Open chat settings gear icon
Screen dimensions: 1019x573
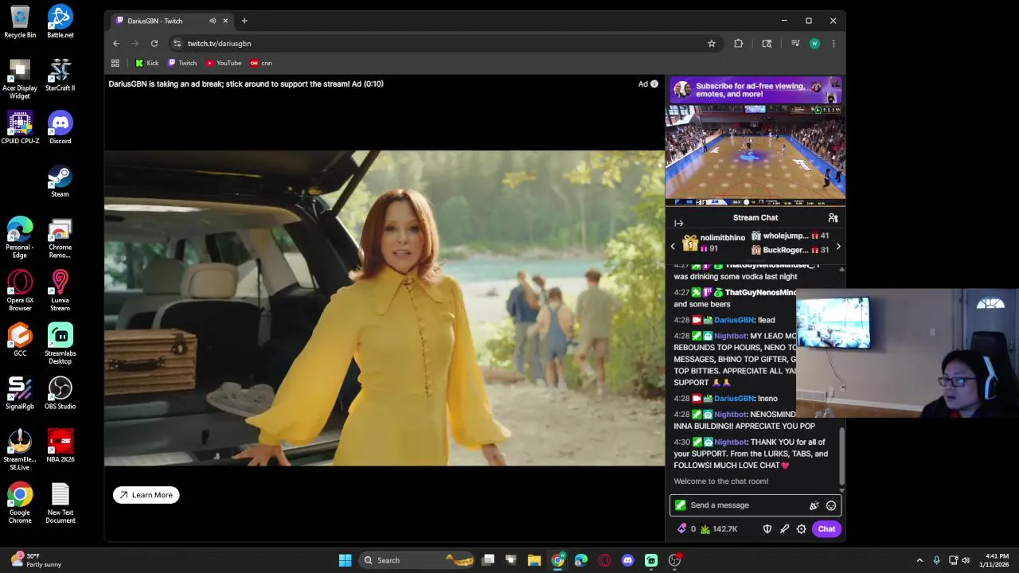(802, 529)
